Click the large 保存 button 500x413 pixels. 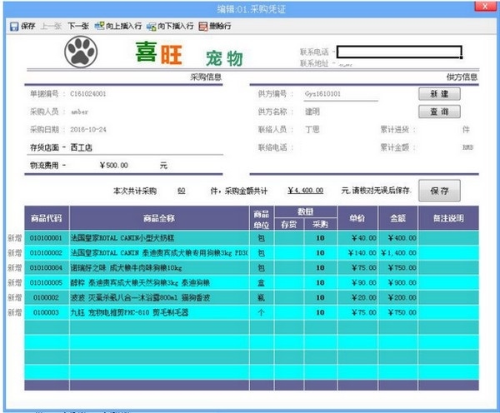pos(439,191)
